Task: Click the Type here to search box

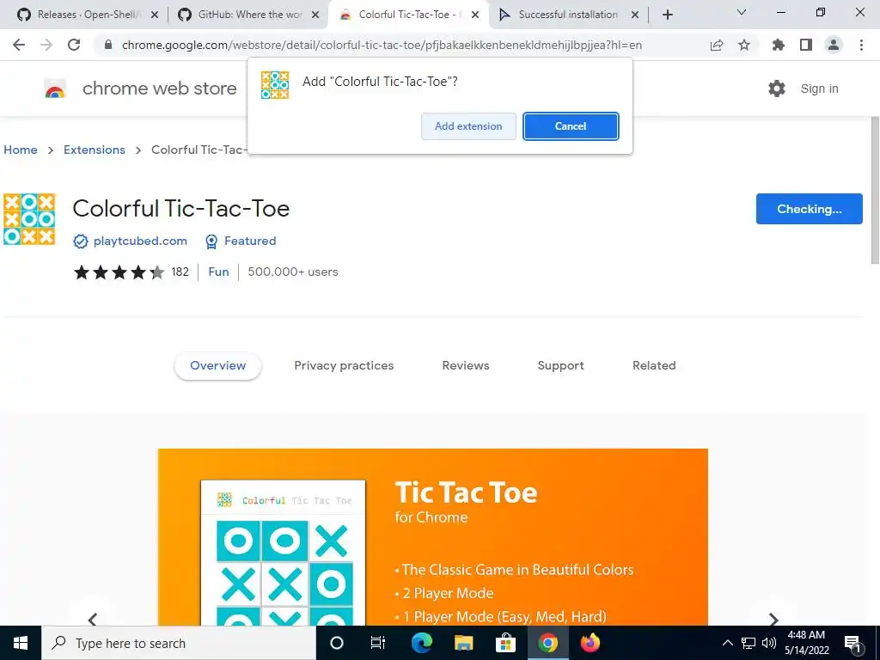Action: coord(180,643)
